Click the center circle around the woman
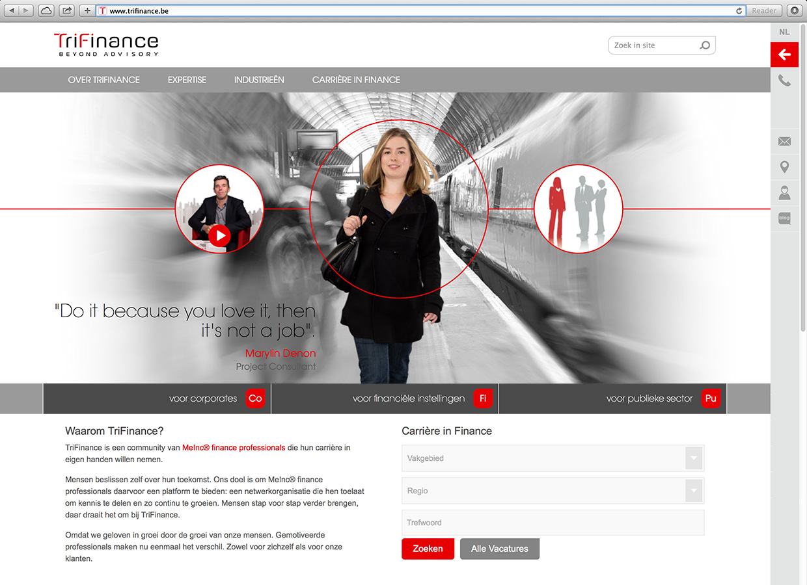The height and width of the screenshot is (585, 807). (x=398, y=209)
